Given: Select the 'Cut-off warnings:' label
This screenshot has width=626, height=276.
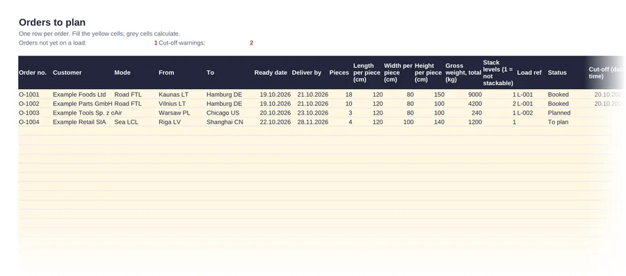Looking at the screenshot, I should pyautogui.click(x=182, y=42).
